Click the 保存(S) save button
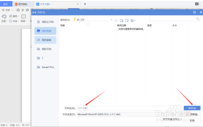 [192, 108]
